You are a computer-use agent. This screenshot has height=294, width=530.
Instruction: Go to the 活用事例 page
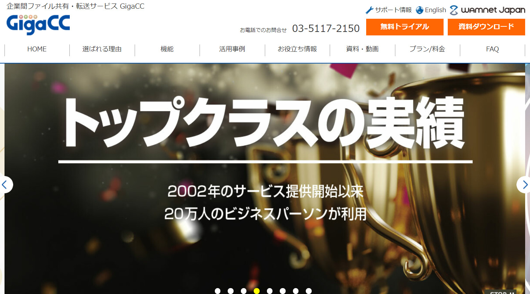point(232,49)
